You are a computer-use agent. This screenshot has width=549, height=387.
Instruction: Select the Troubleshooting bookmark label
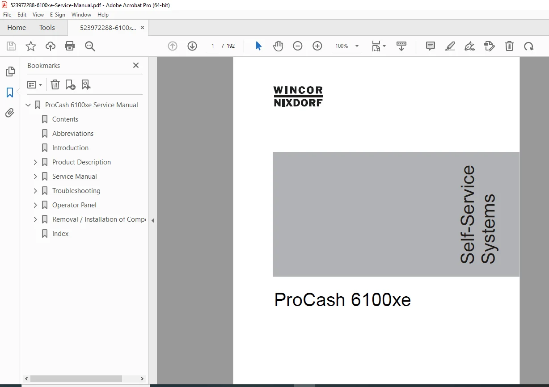[76, 191]
